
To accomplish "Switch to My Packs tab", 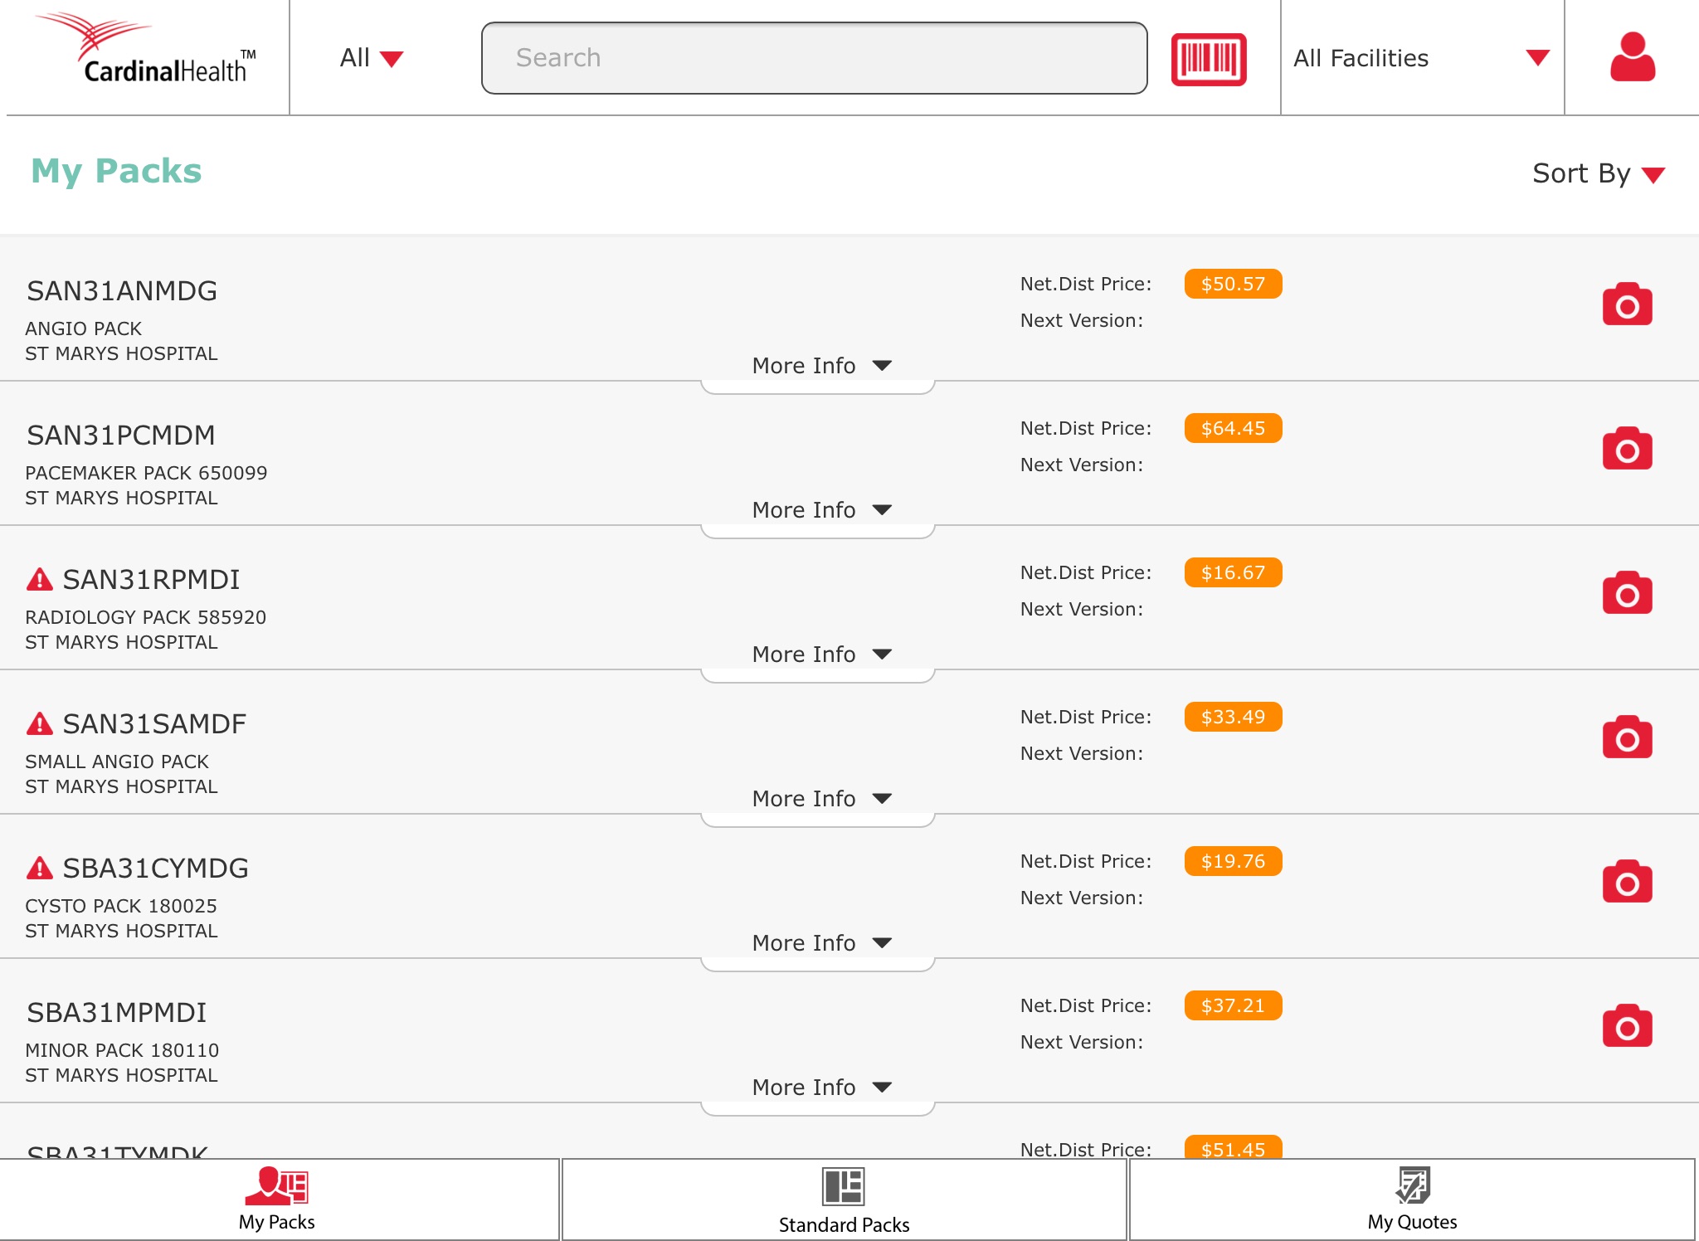I will (275, 1200).
